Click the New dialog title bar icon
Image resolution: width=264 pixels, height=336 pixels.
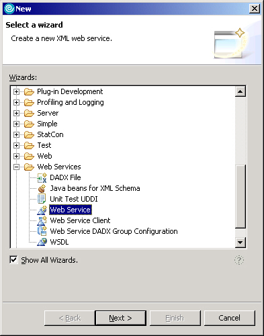[9, 9]
